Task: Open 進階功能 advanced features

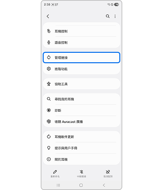Action: 81,69
